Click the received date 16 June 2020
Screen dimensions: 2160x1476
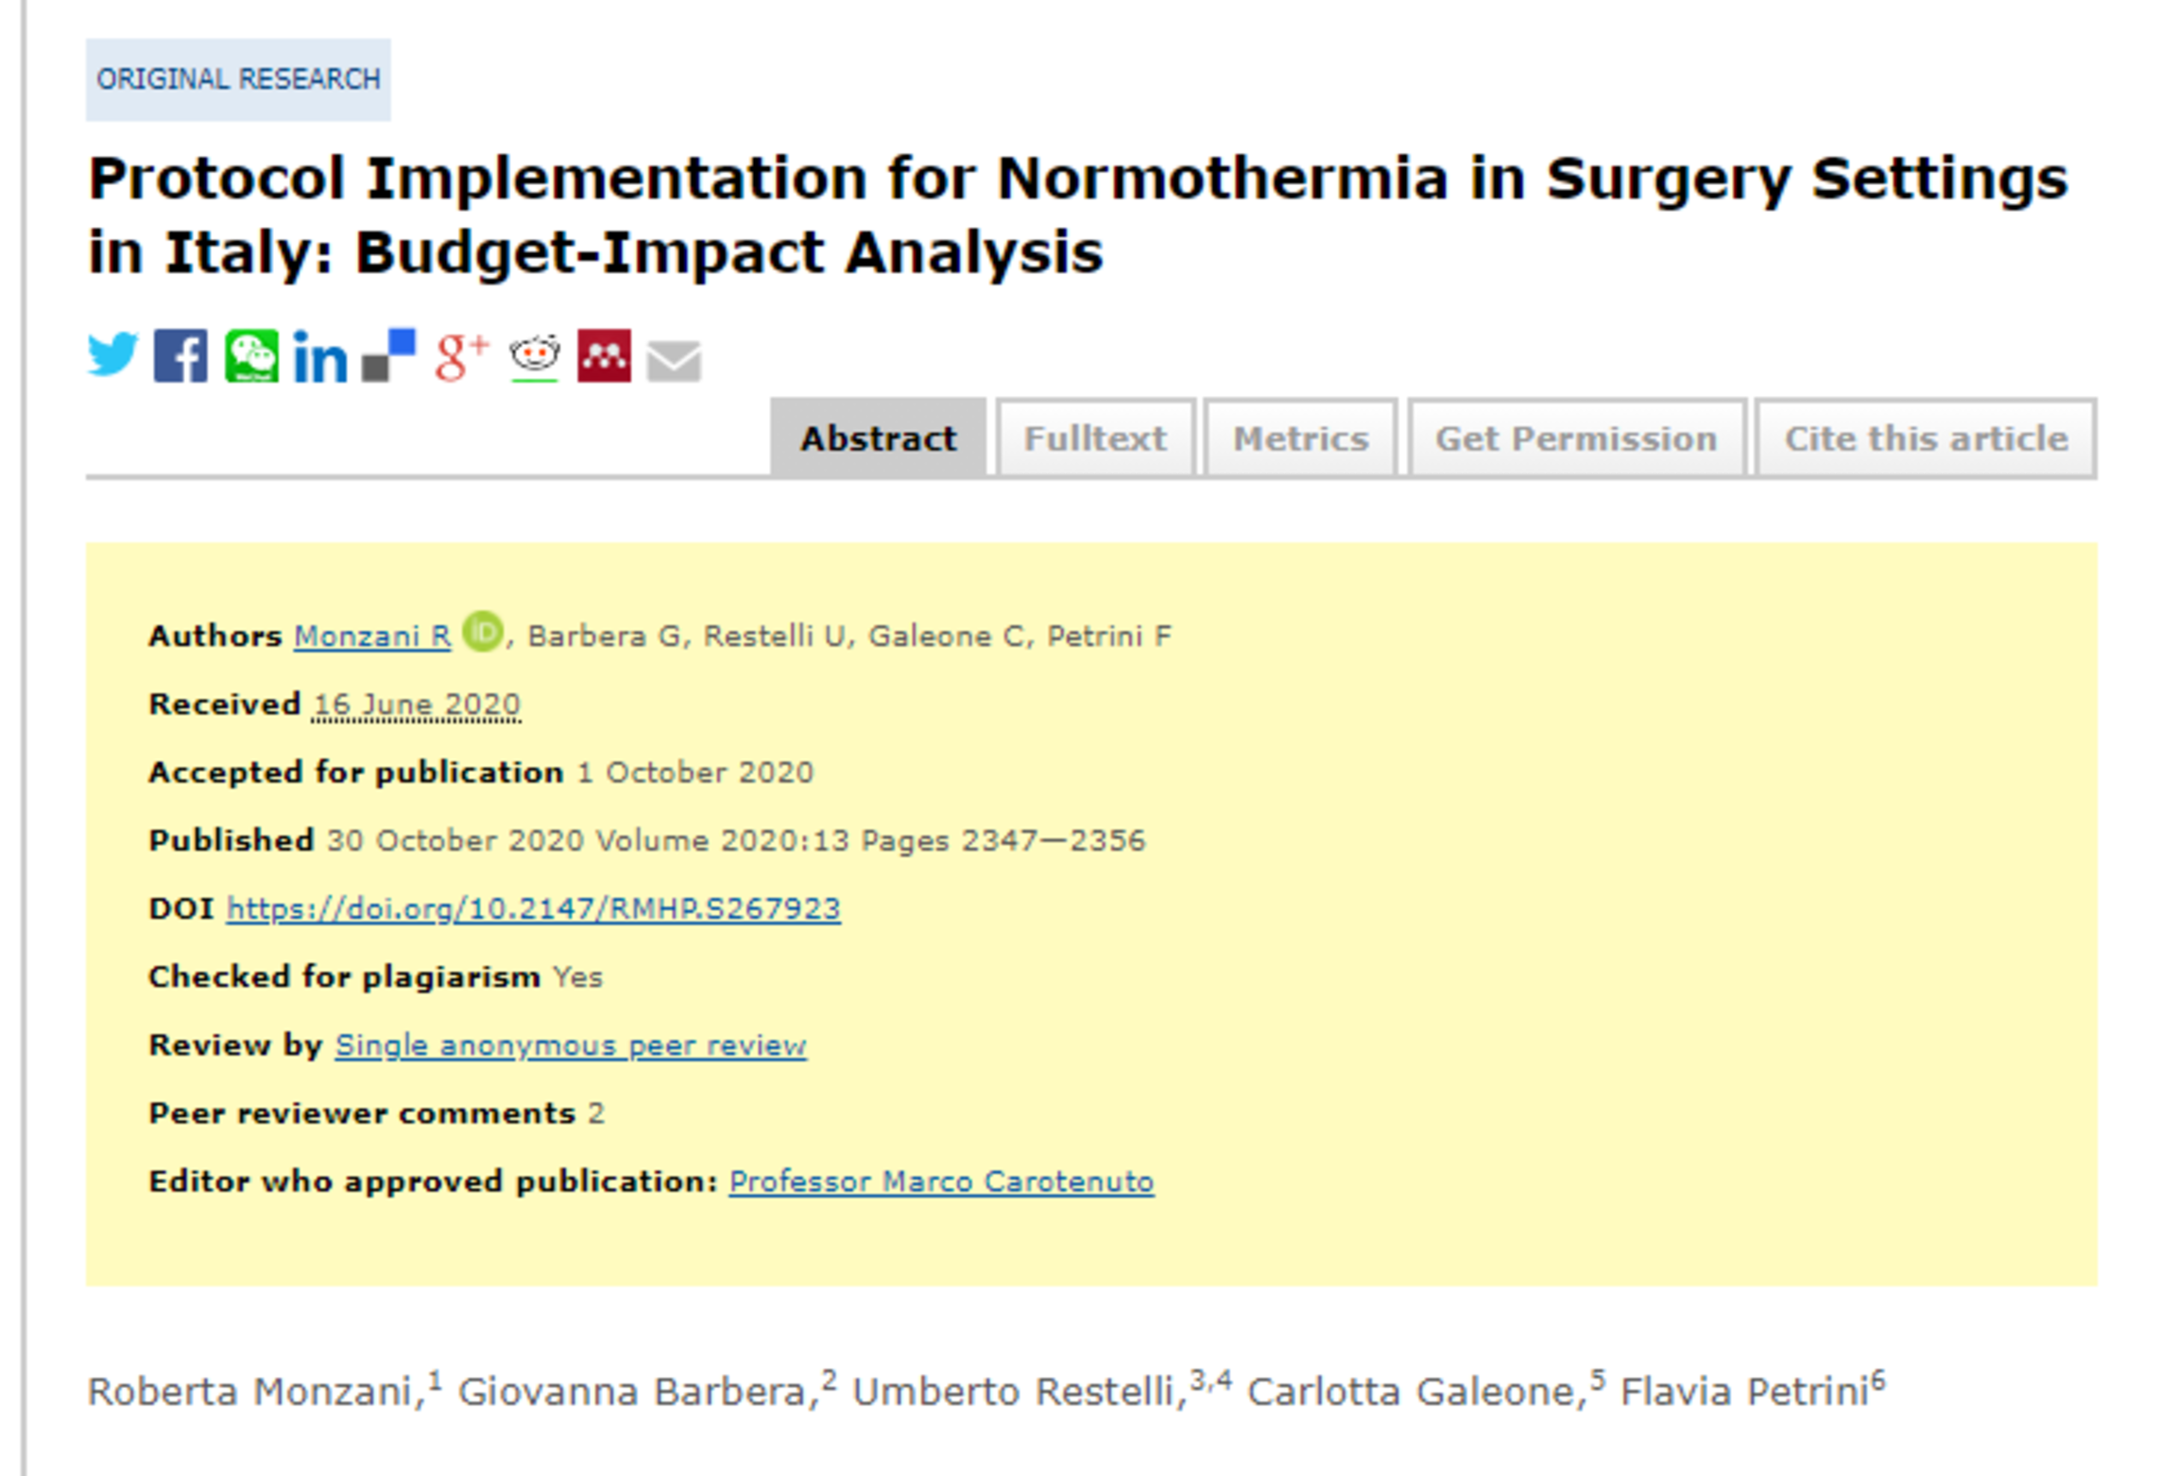(x=417, y=704)
